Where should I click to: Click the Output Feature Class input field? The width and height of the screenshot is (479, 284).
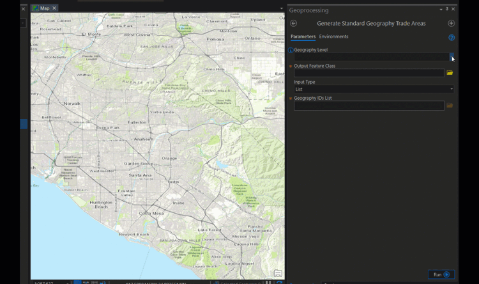click(369, 73)
